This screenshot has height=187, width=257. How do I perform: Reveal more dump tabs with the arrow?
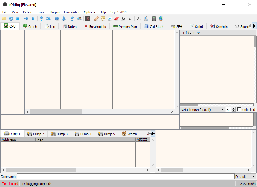click(153, 133)
